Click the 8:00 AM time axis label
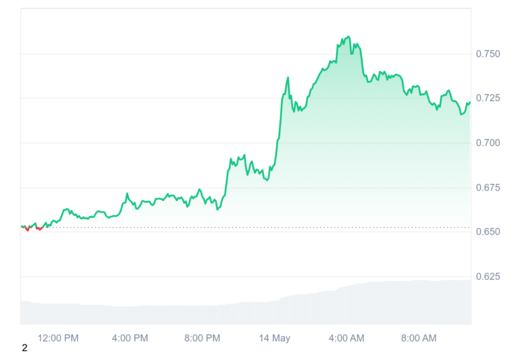528x352 pixels. tap(419, 338)
